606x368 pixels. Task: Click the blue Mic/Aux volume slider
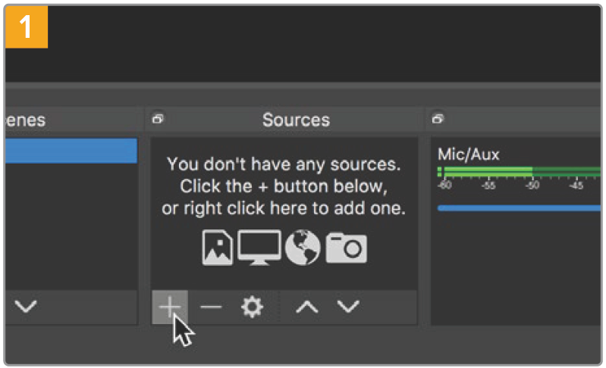[520, 207]
